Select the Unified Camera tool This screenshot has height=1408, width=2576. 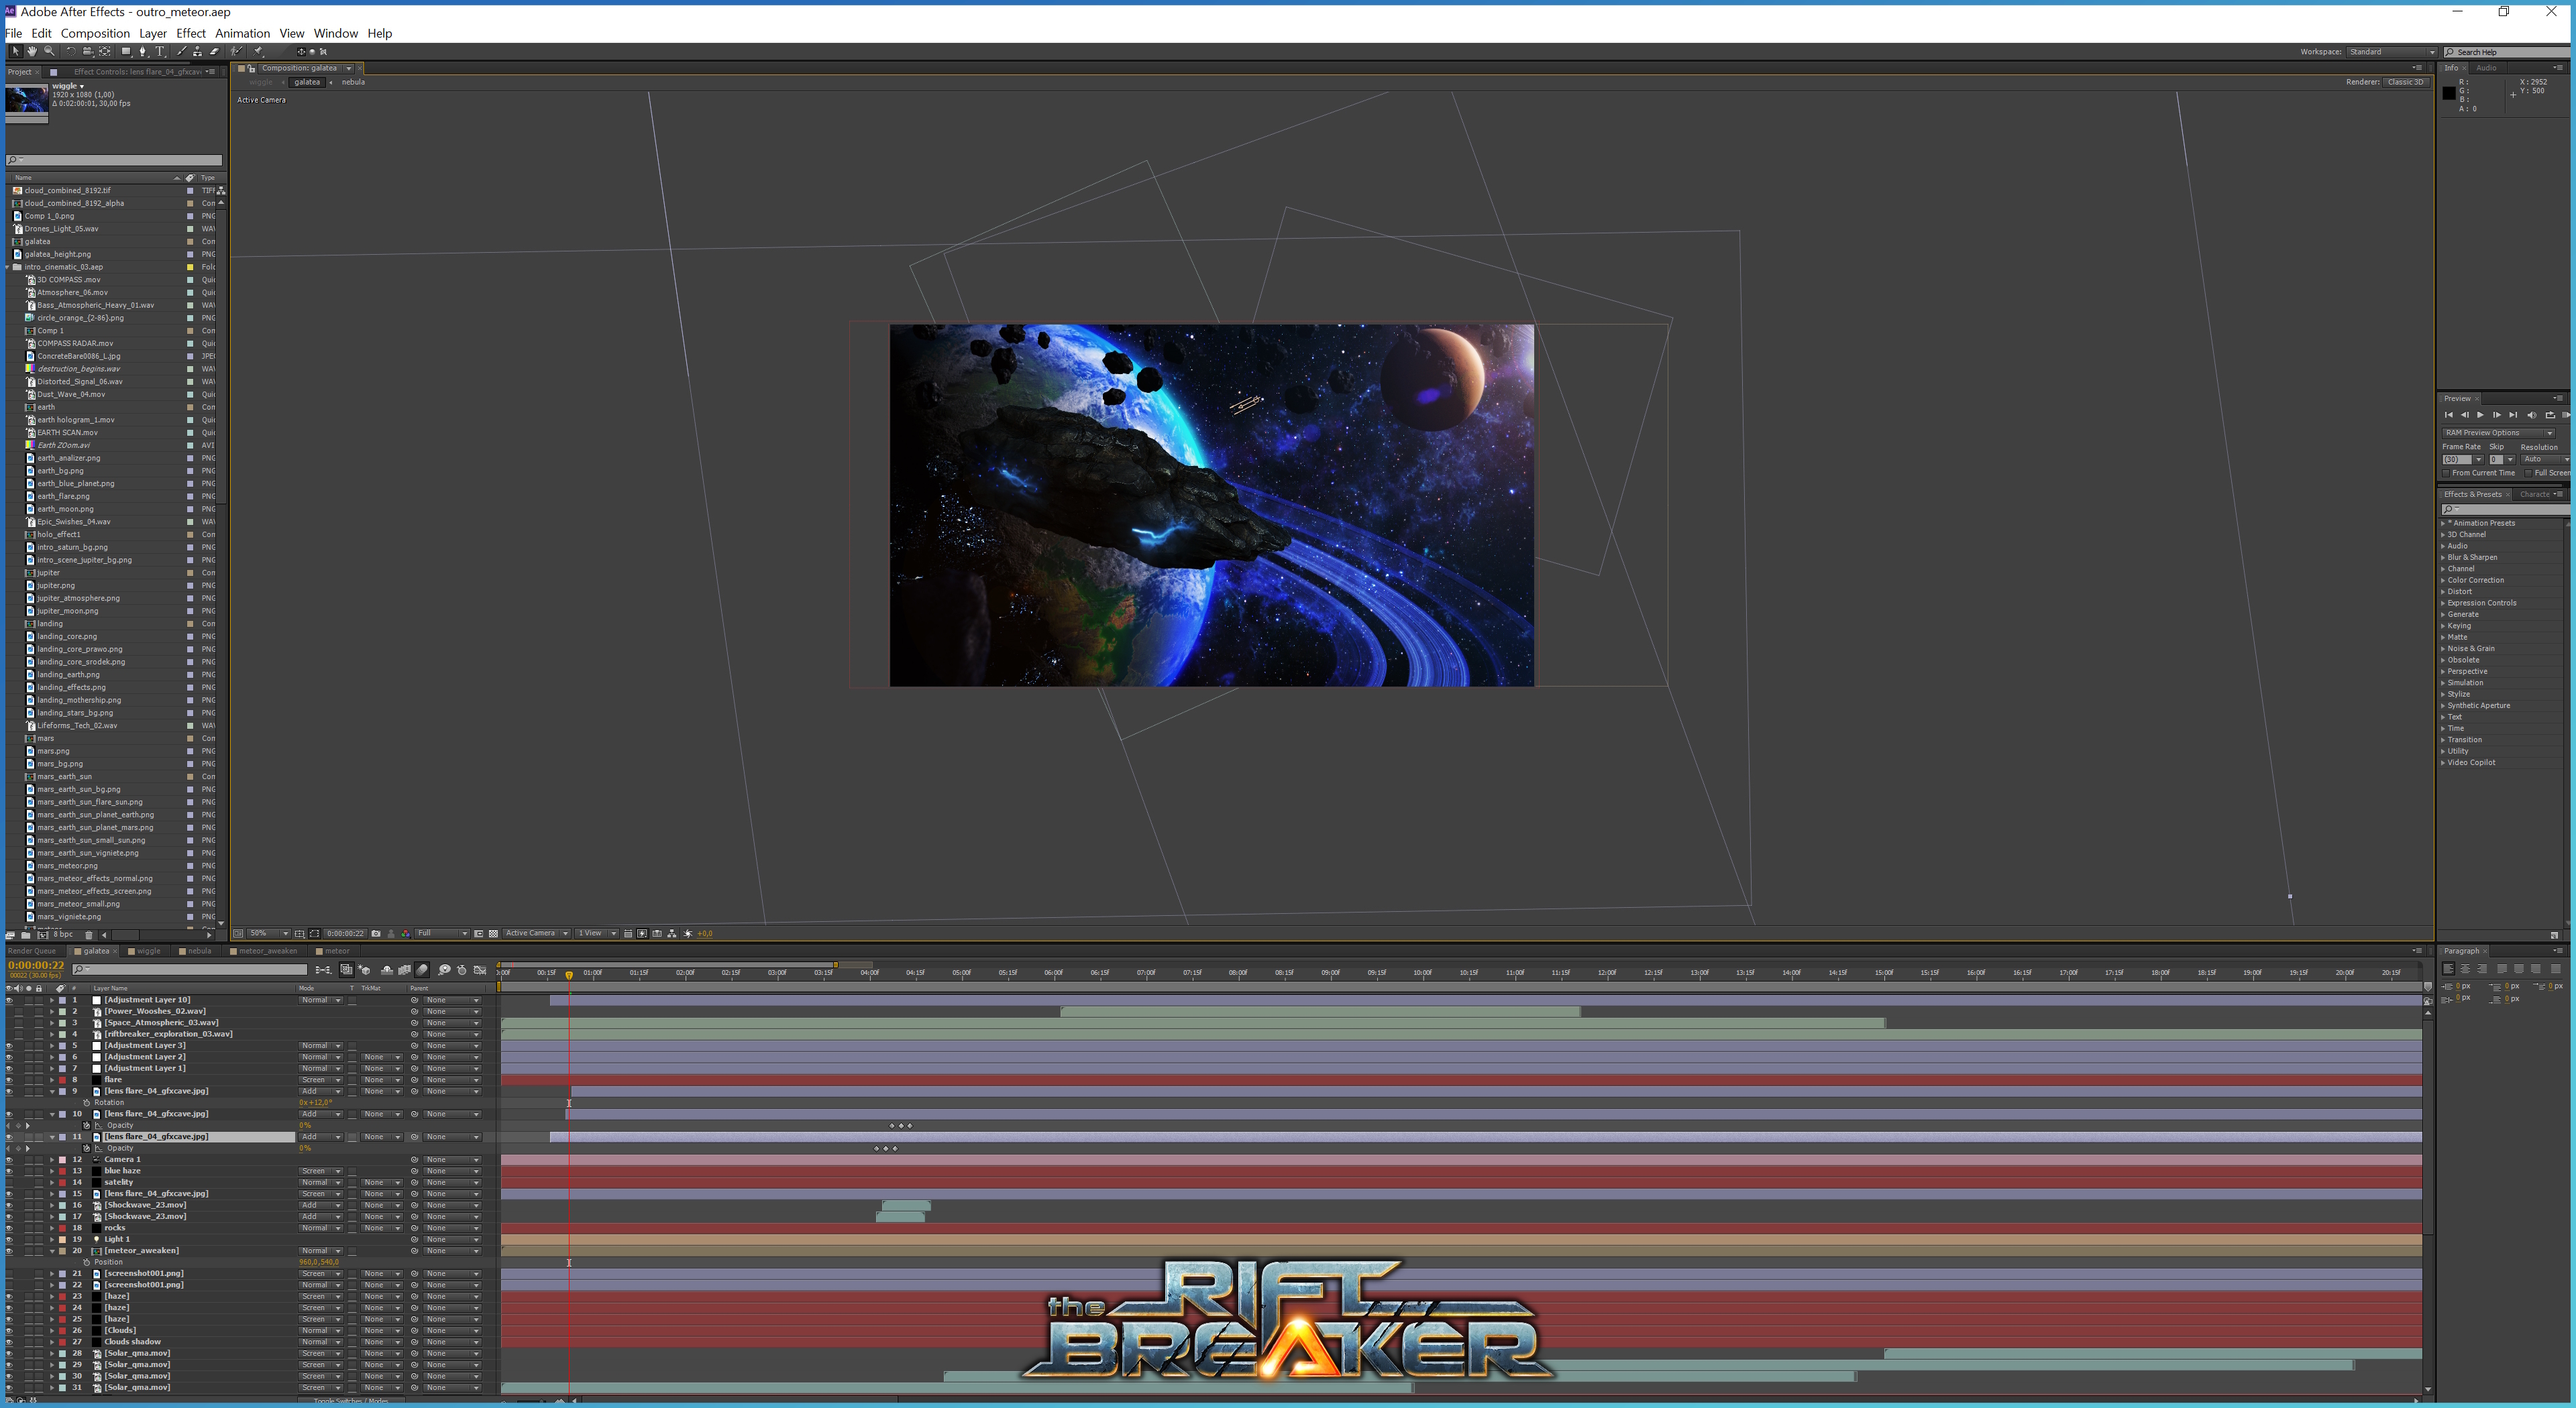coord(88,51)
